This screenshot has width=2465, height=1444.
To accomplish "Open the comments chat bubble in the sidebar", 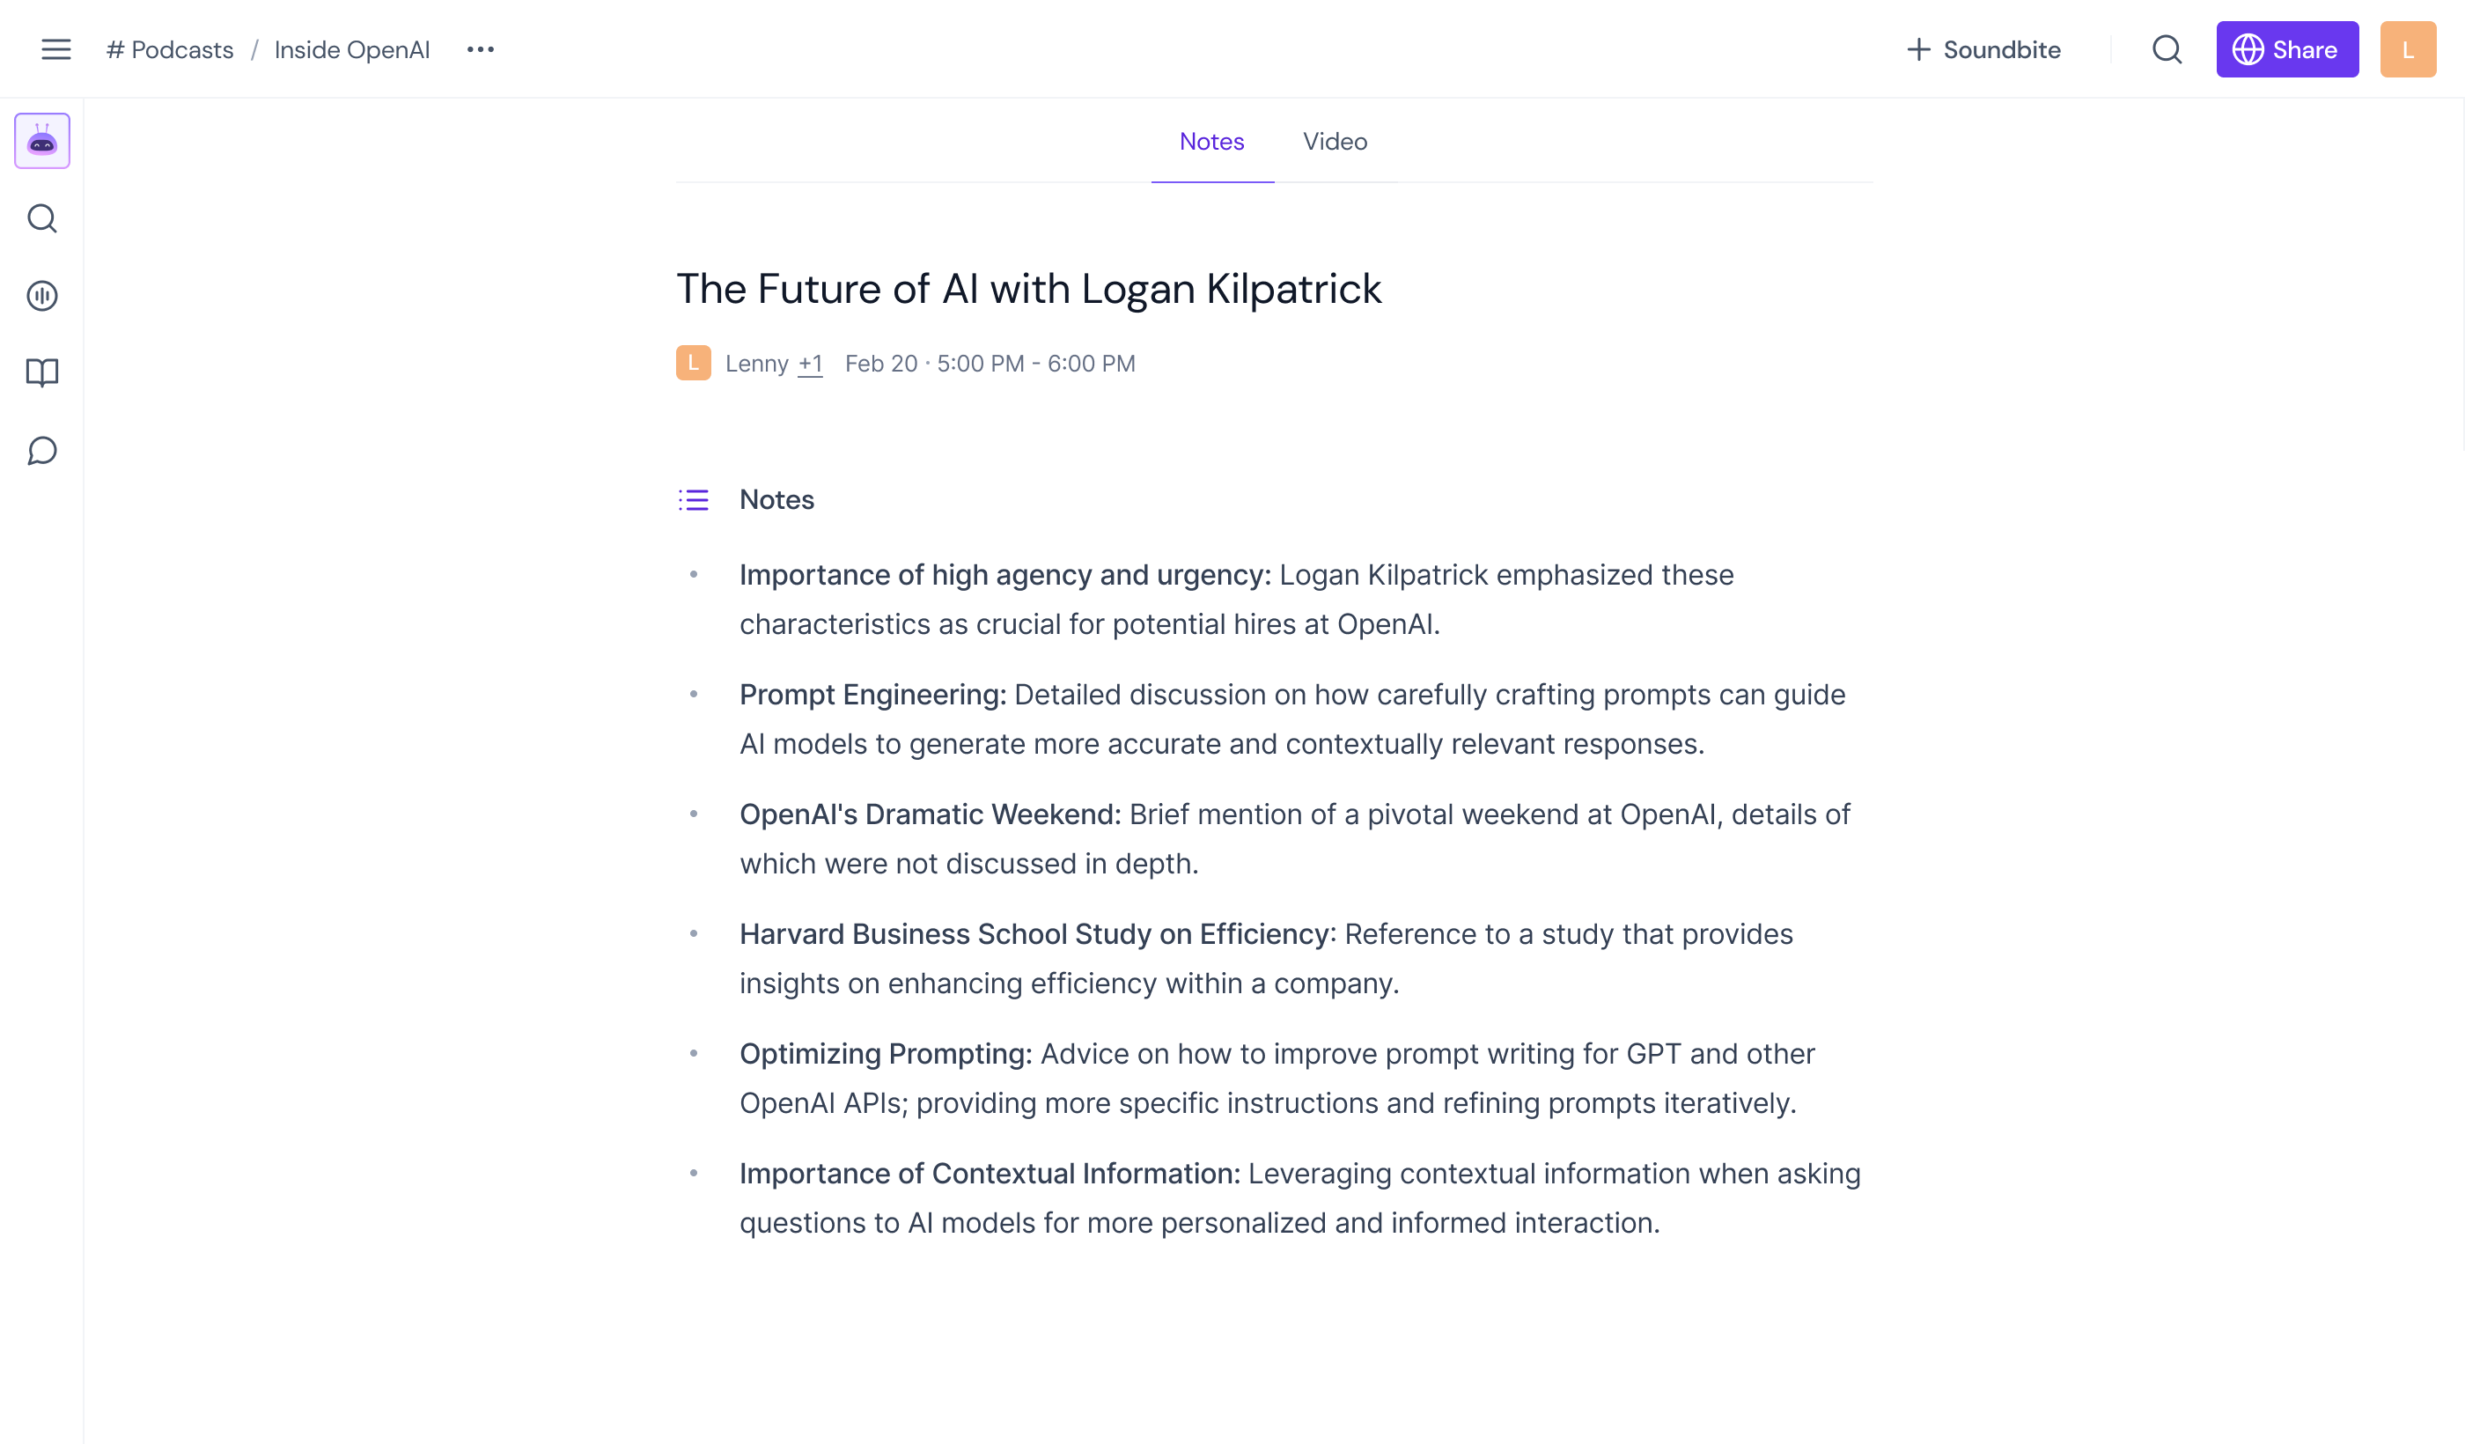I will point(41,450).
